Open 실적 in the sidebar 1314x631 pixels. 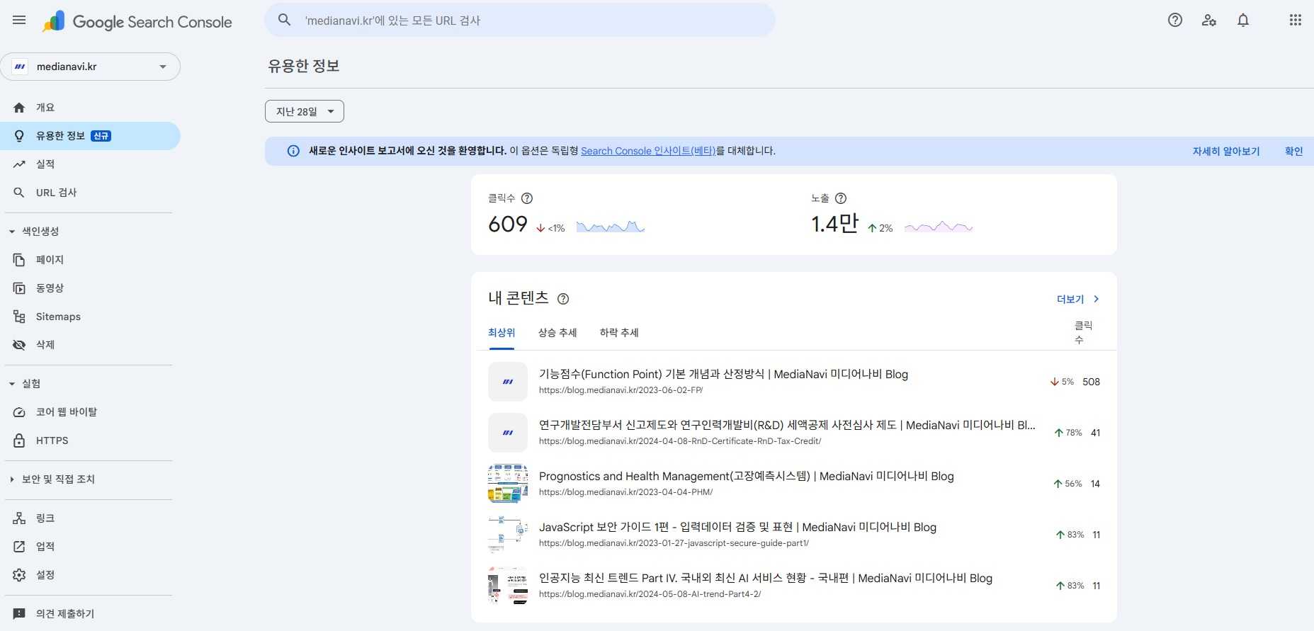coord(90,164)
